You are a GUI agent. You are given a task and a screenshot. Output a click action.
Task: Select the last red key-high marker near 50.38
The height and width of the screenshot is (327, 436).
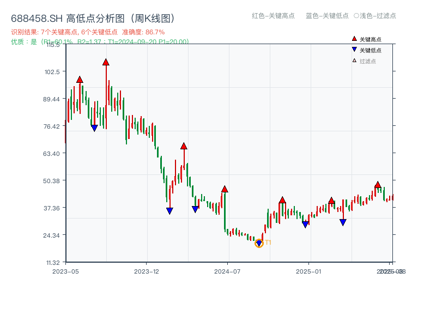point(378,185)
